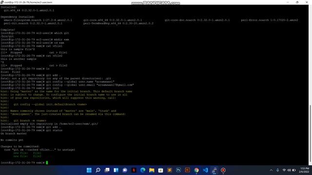Open clock showing 1:53 PM
312x175 pixels.
pyautogui.click(x=304, y=170)
